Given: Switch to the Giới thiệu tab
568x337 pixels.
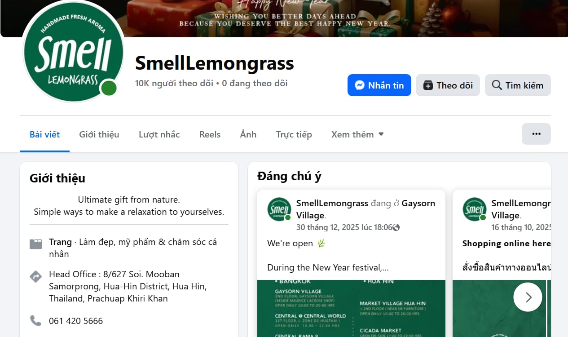Looking at the screenshot, I should [99, 134].
